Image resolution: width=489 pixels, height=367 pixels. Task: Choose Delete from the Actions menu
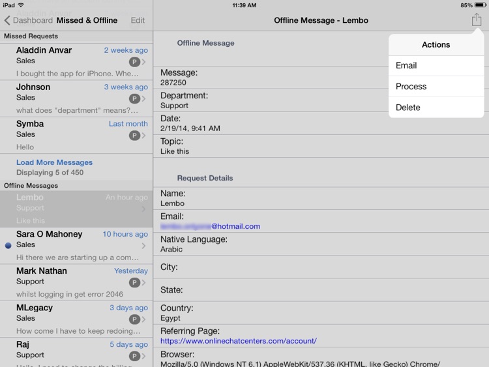[436, 108]
